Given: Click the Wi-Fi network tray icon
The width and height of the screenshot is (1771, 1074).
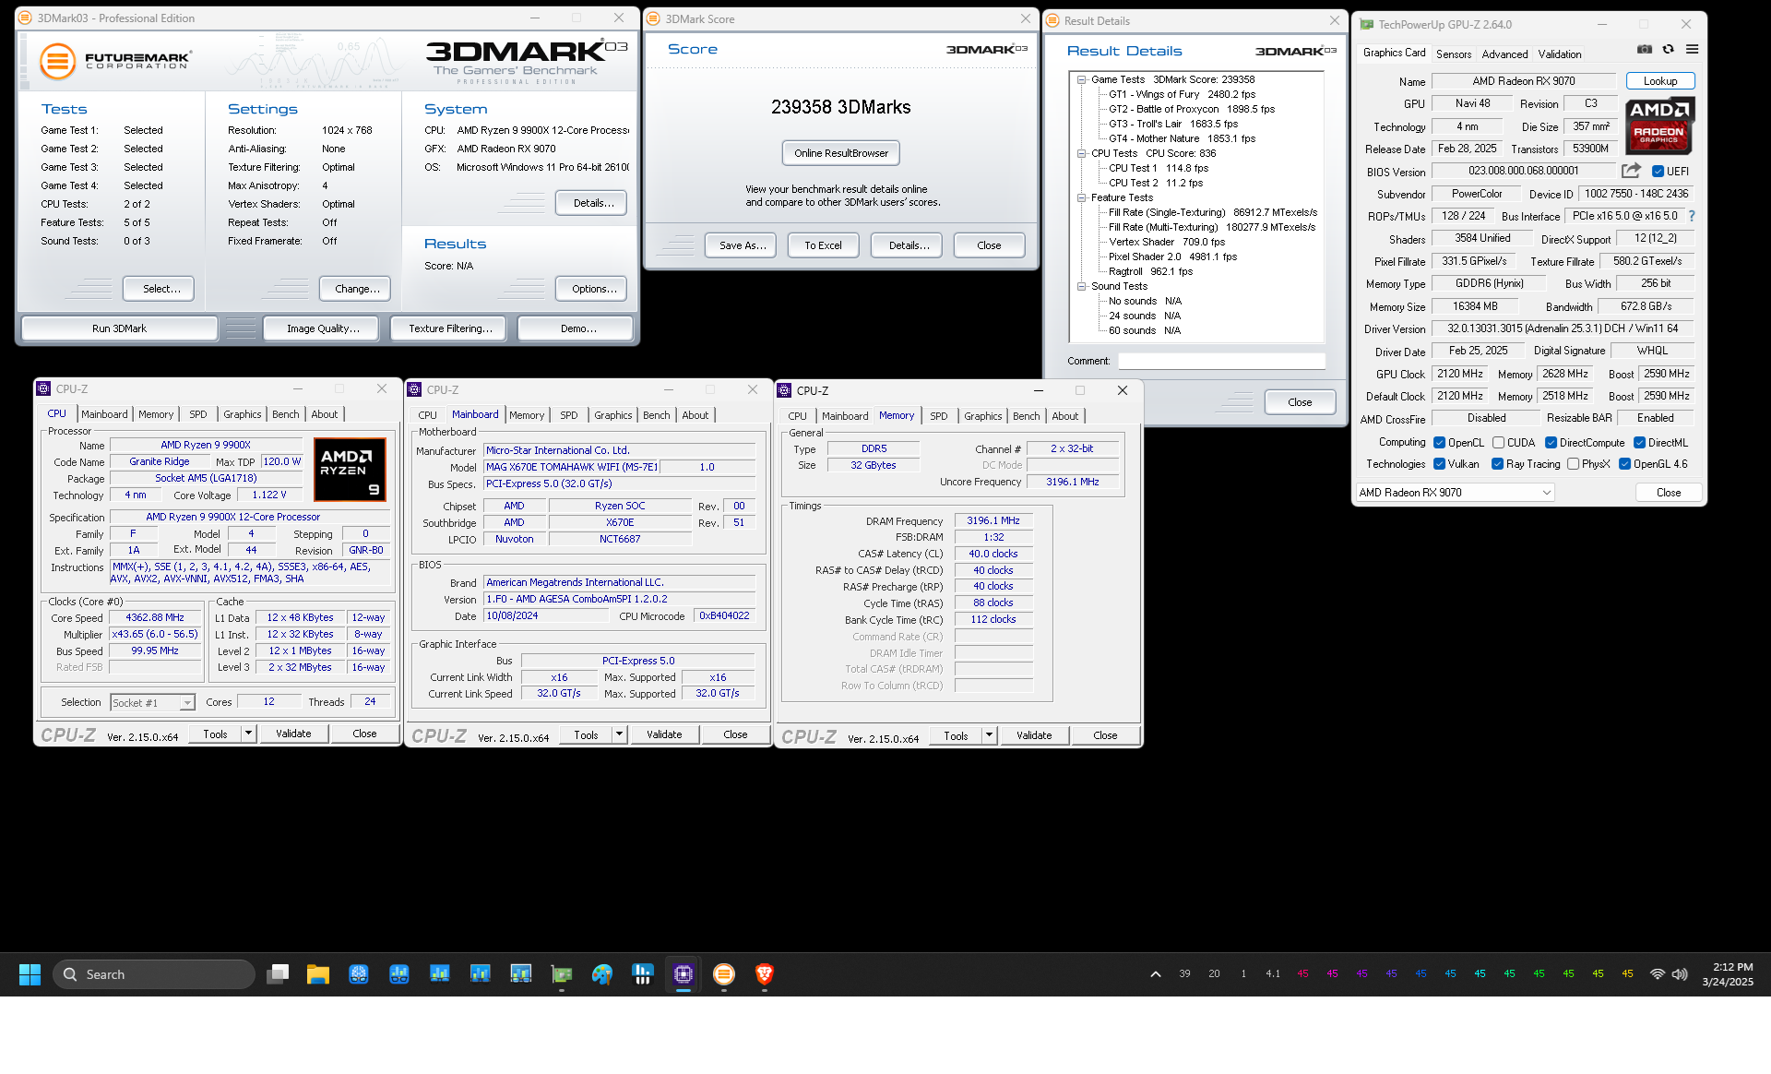Looking at the screenshot, I should click(1658, 974).
